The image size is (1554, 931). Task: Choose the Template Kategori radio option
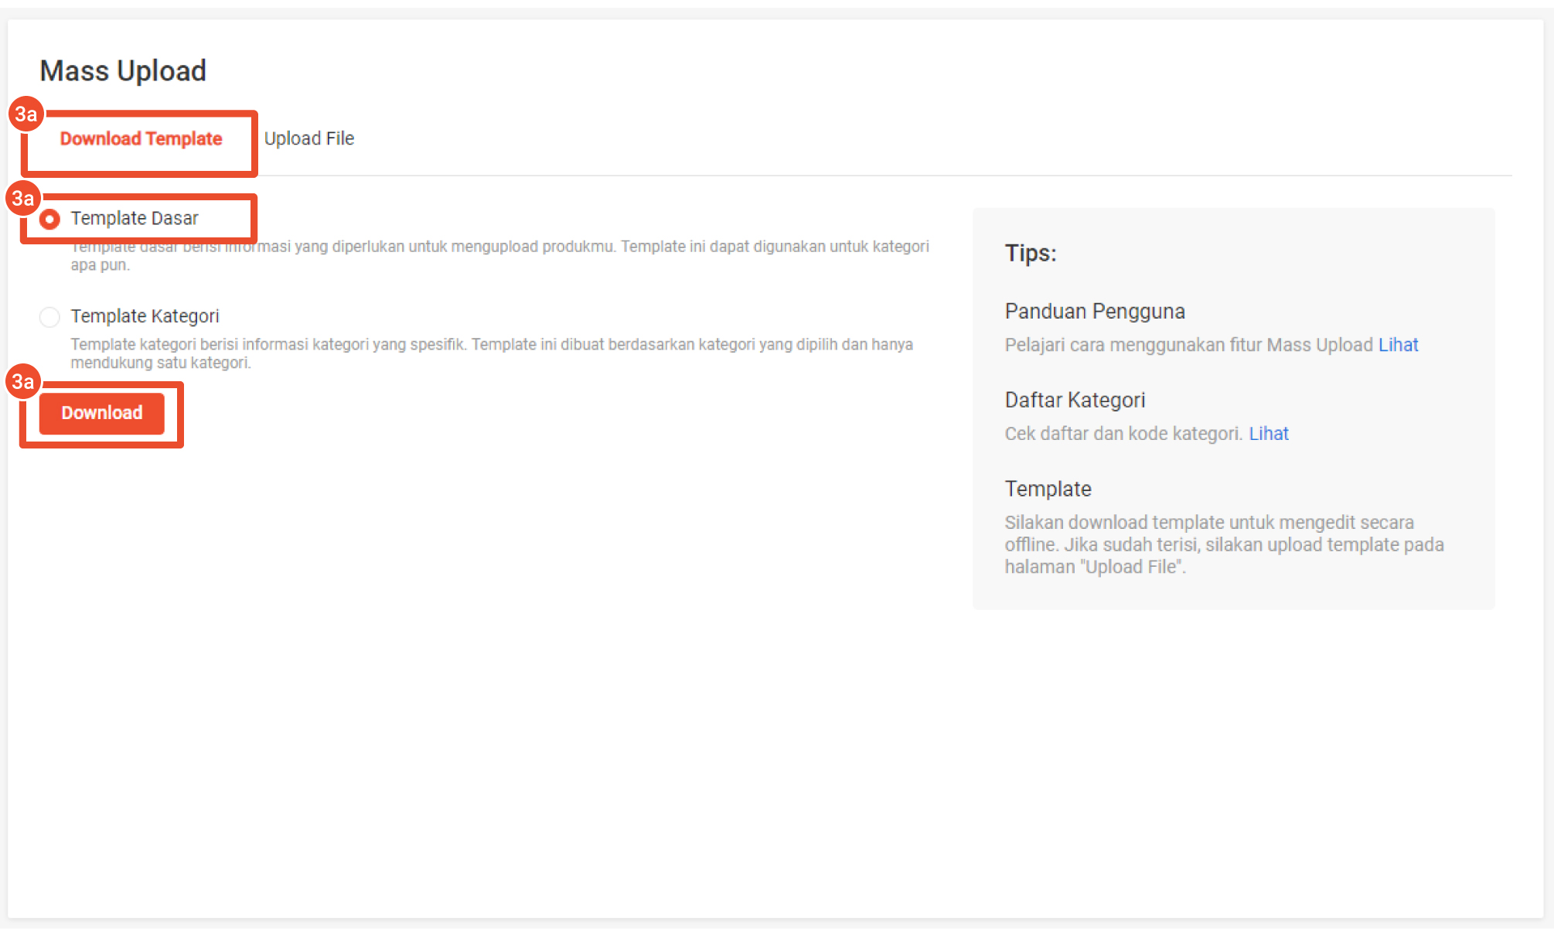[49, 317]
